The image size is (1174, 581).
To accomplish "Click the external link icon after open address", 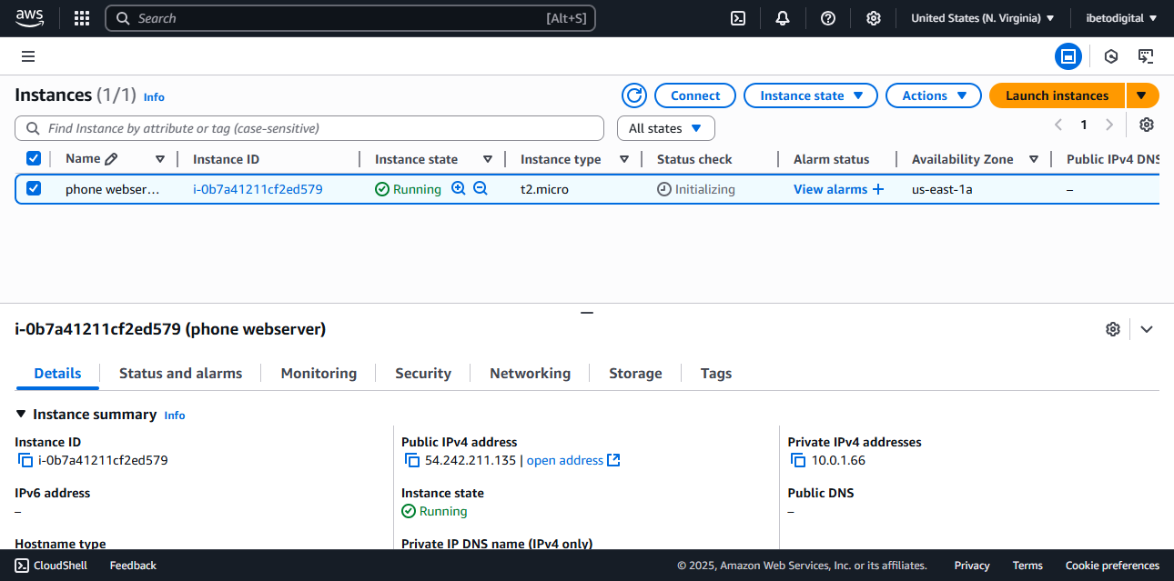I will (613, 460).
